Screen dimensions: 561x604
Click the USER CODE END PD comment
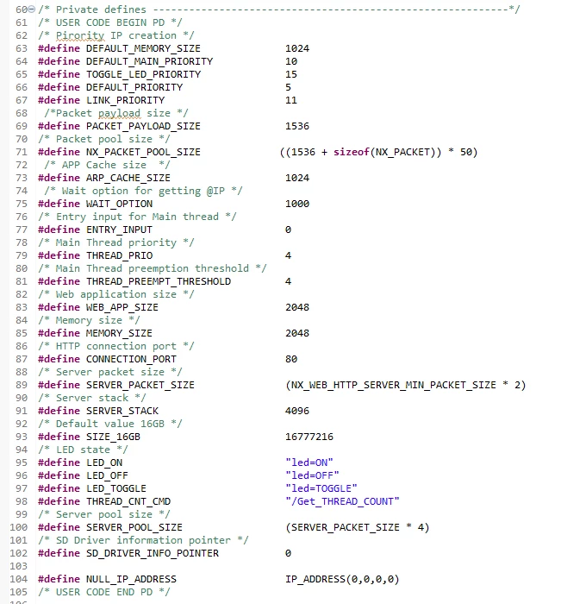coord(104,592)
